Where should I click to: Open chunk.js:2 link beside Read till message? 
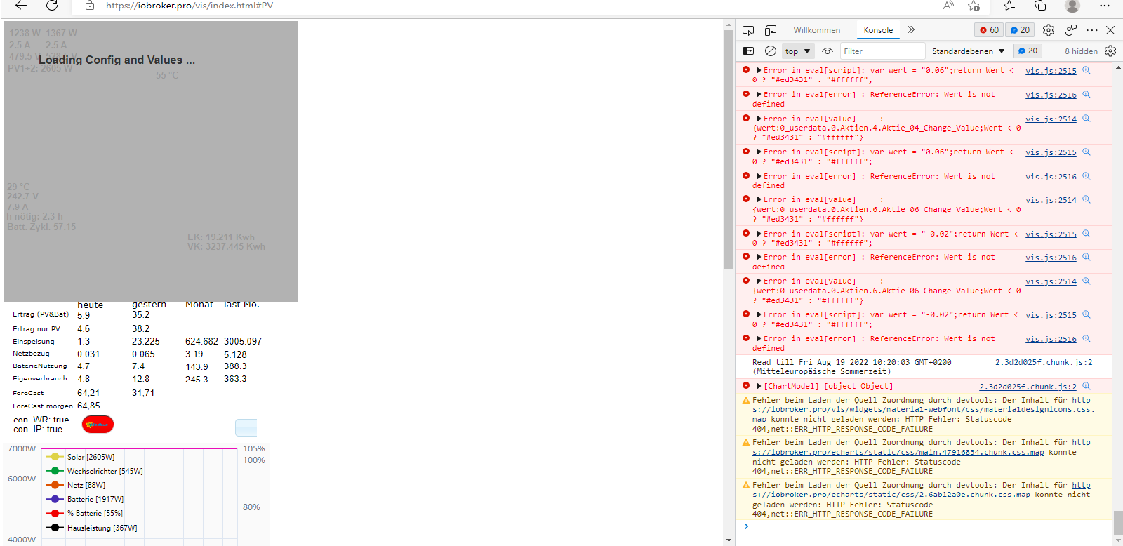point(1044,362)
